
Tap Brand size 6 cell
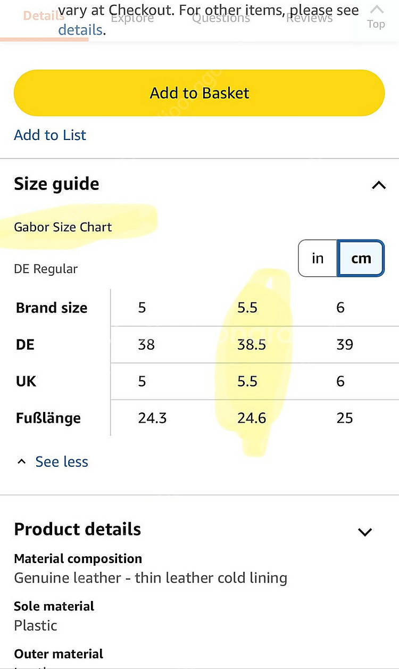340,308
